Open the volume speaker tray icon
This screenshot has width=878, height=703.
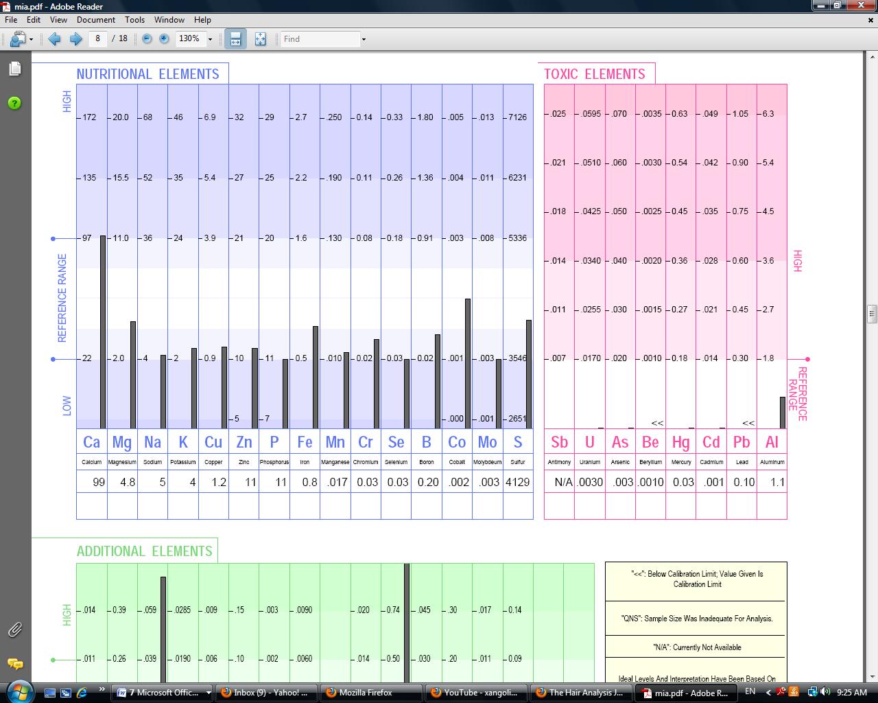pyautogui.click(x=825, y=692)
